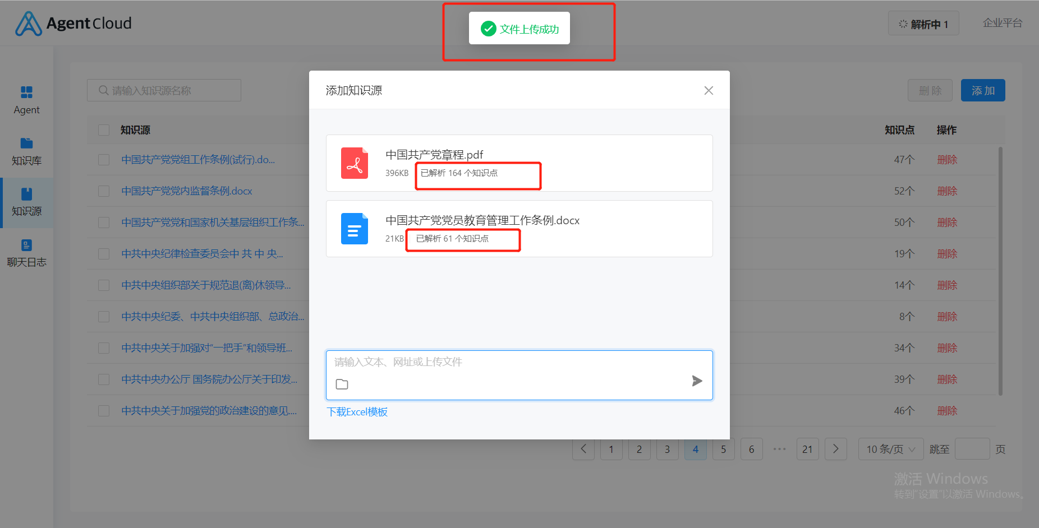Click the disabled 删除 batch button
The height and width of the screenshot is (528, 1039).
(930, 90)
